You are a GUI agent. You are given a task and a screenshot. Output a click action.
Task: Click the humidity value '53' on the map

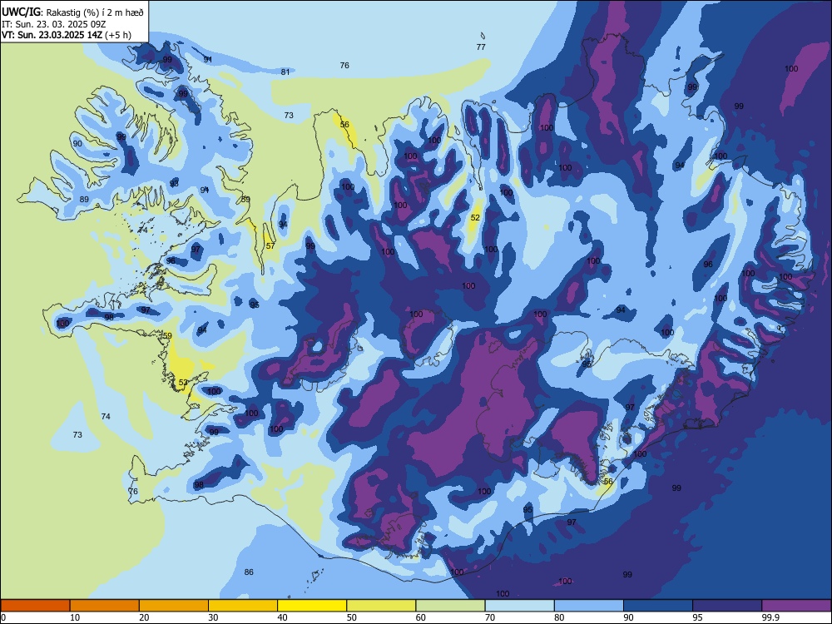click(x=183, y=382)
